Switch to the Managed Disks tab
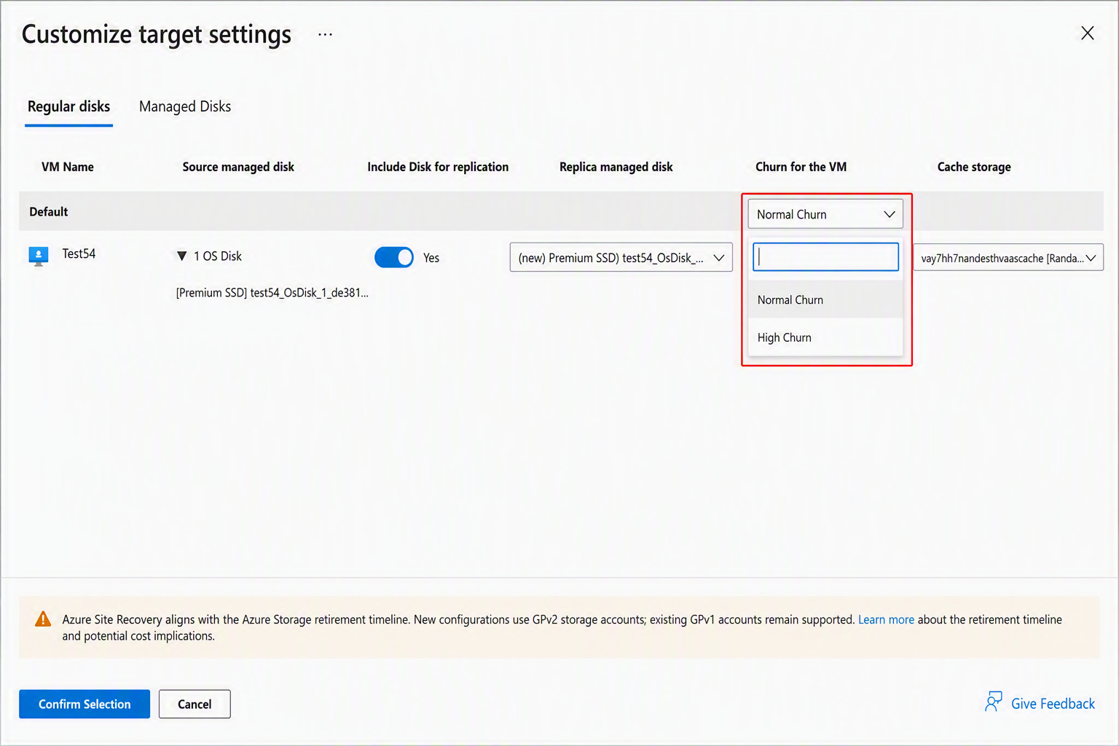Image resolution: width=1119 pixels, height=746 pixels. (185, 107)
